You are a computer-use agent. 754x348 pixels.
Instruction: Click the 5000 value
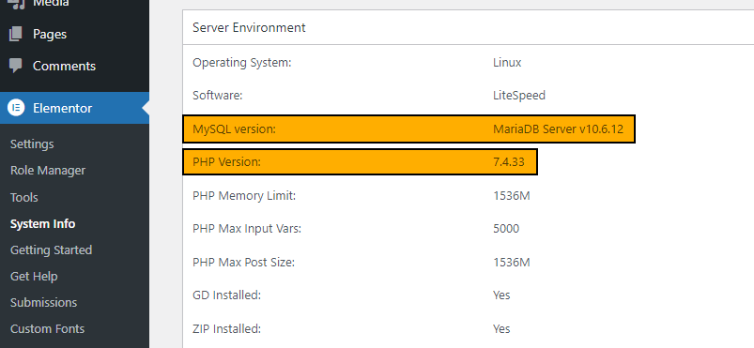click(x=506, y=229)
